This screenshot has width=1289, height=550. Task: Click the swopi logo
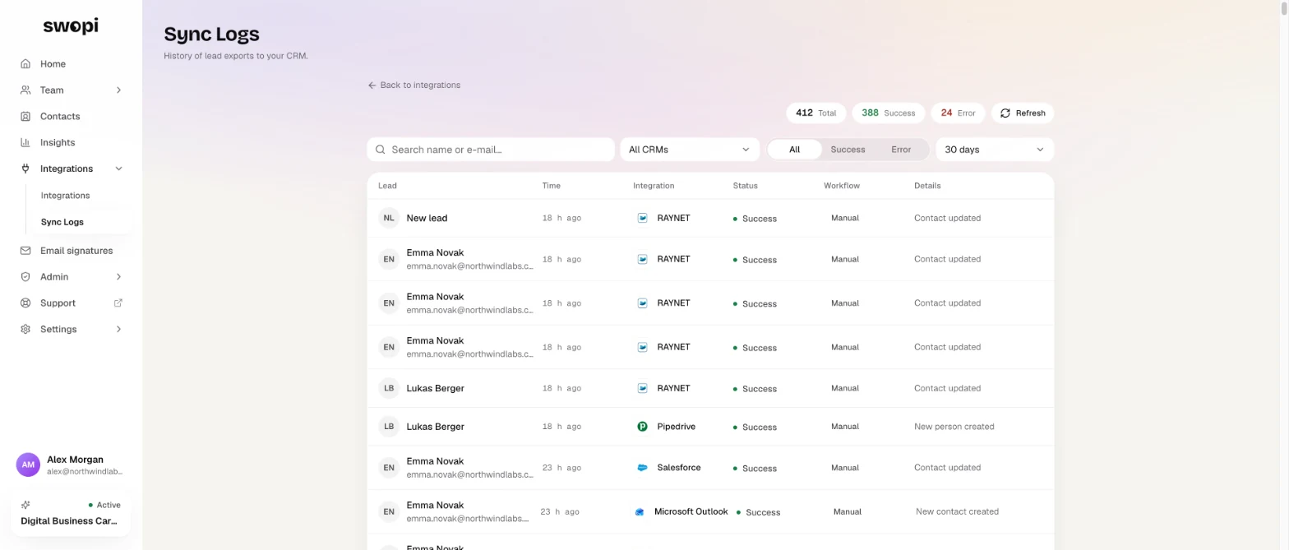[71, 26]
